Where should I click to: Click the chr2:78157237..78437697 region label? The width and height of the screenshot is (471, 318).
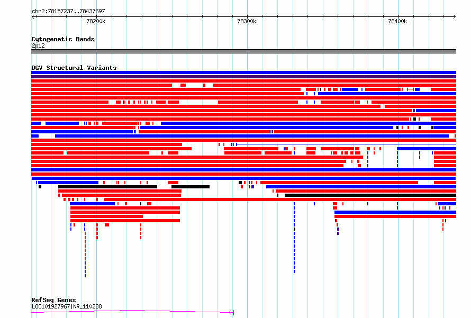coord(68,11)
